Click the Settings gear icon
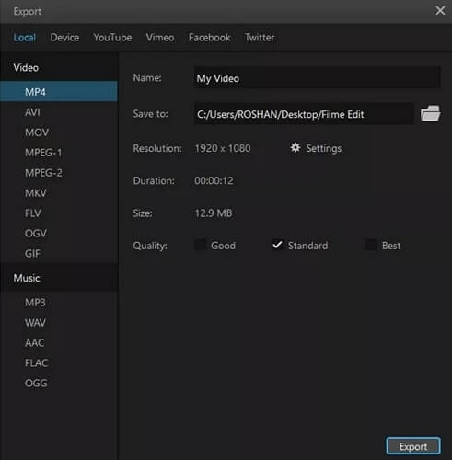 tap(296, 148)
